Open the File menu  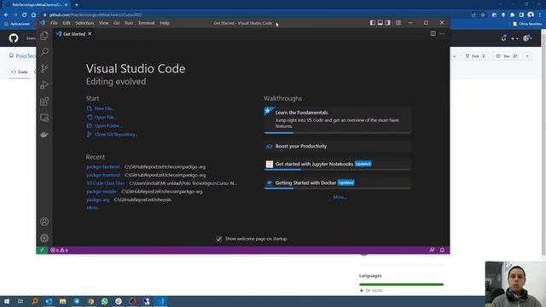(x=54, y=23)
